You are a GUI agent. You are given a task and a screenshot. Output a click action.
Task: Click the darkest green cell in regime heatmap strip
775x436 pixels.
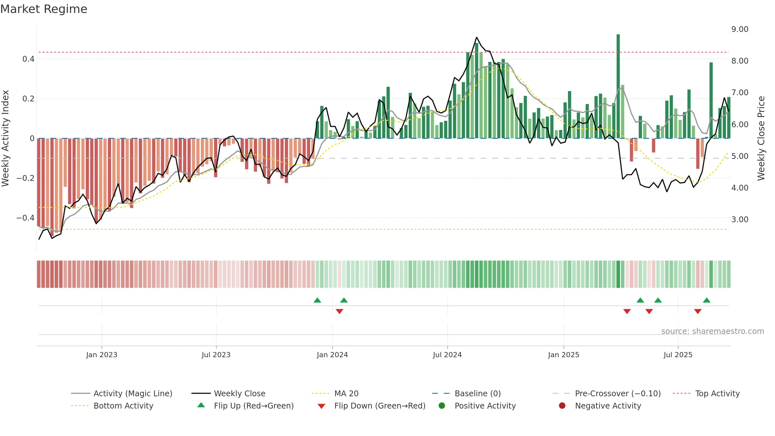tap(618, 274)
